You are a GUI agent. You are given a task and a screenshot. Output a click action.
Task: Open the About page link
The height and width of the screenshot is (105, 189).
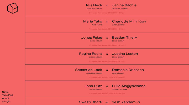[6, 98]
